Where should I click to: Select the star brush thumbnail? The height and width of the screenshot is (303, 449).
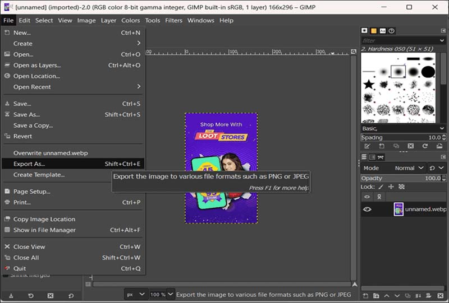[x=369, y=85]
